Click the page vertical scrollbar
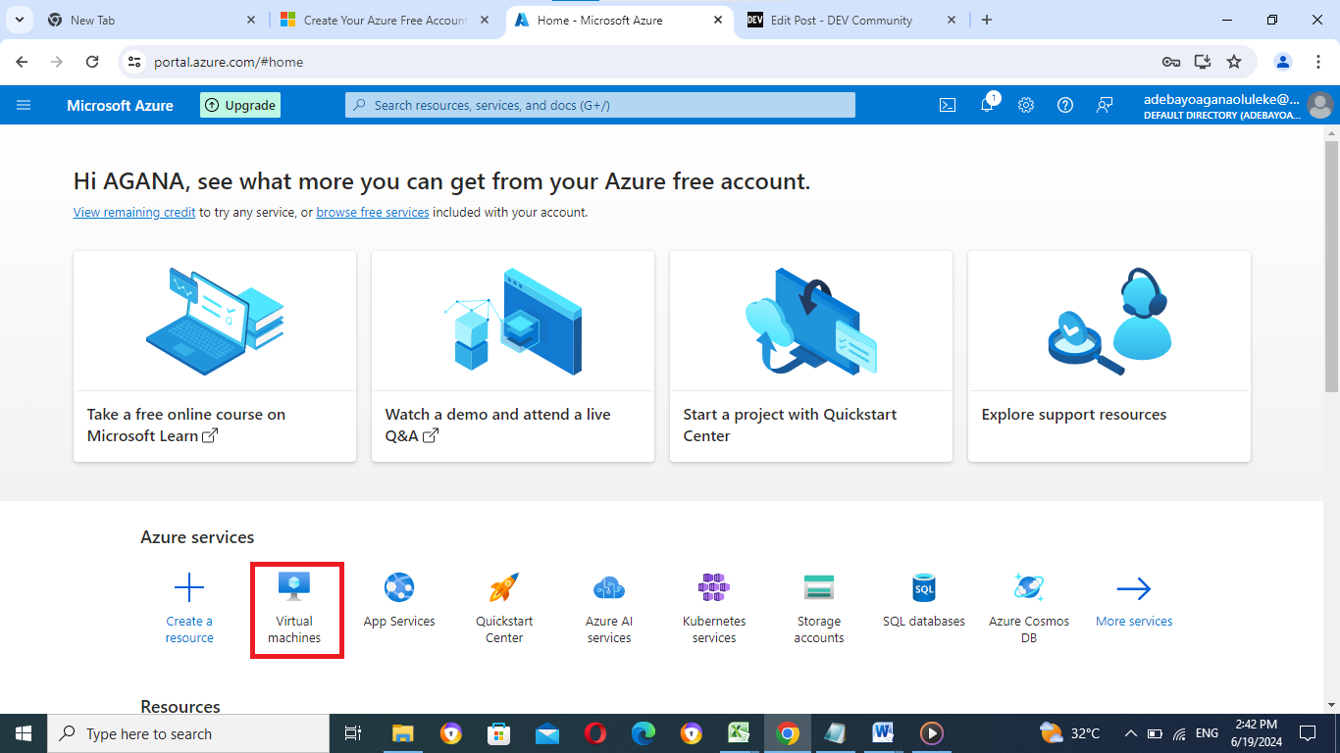The image size is (1340, 753). point(1331,265)
